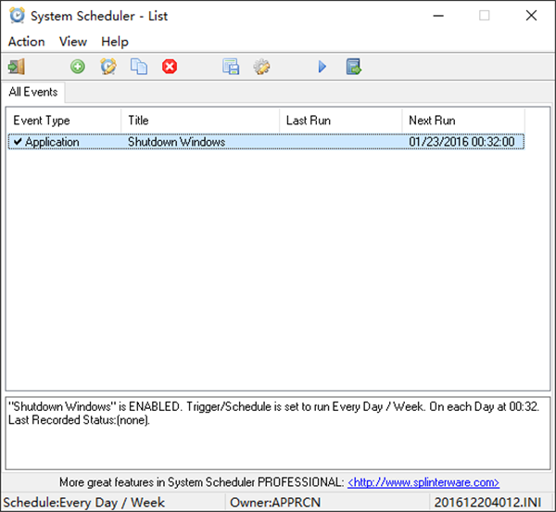556x512 pixels.
Task: Delete event with the red X icon
Action: 170,67
